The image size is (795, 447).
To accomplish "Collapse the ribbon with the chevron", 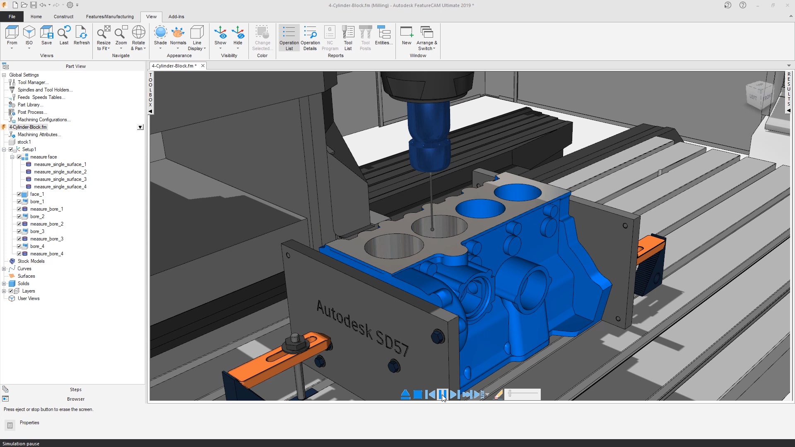I will point(791,17).
